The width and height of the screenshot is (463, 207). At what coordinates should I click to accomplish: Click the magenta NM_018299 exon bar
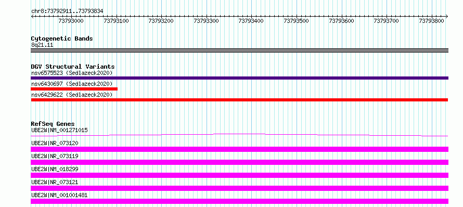coord(239,175)
